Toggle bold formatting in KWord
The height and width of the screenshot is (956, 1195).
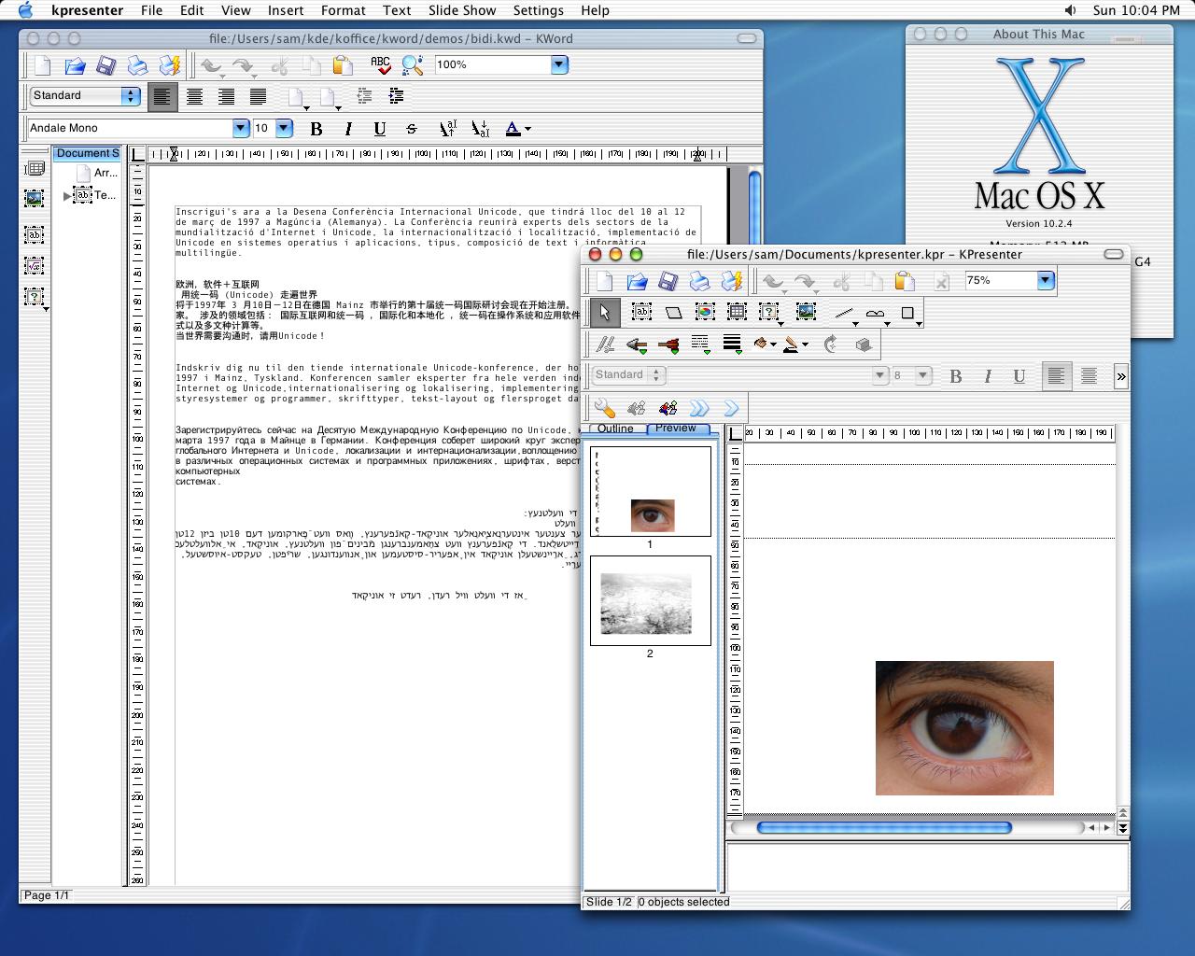[x=316, y=129]
